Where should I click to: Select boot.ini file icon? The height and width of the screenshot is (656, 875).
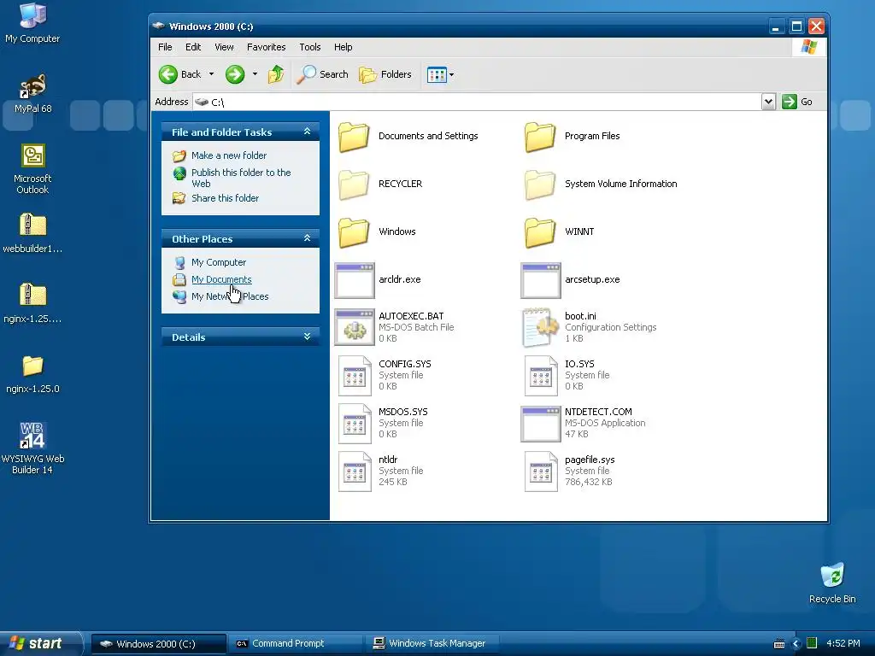point(540,327)
